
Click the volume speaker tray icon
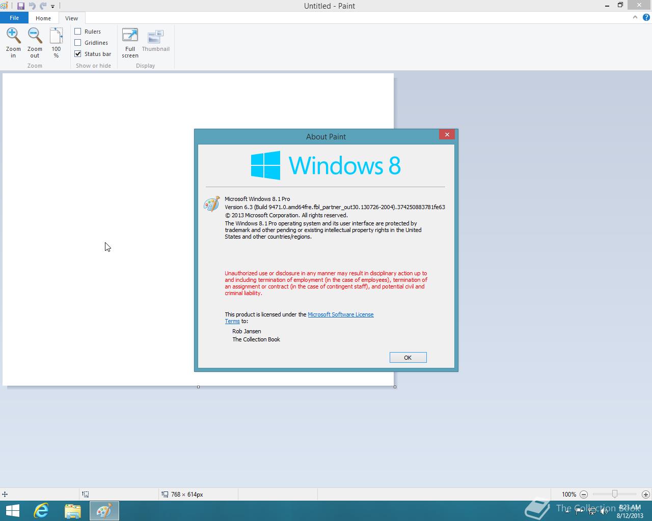(604, 511)
